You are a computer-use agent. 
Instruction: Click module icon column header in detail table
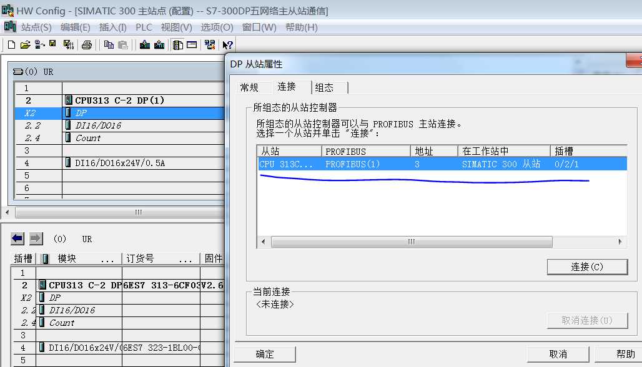click(46, 258)
